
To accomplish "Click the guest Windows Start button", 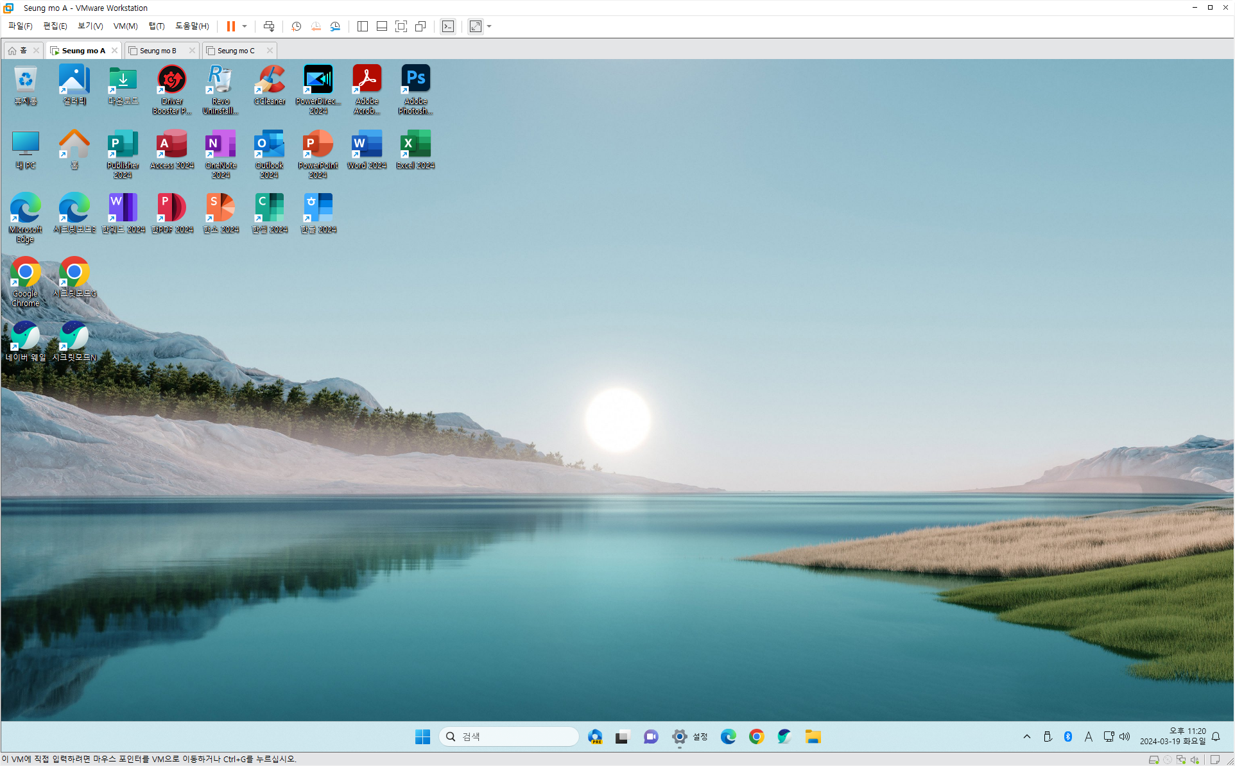I will (x=422, y=736).
